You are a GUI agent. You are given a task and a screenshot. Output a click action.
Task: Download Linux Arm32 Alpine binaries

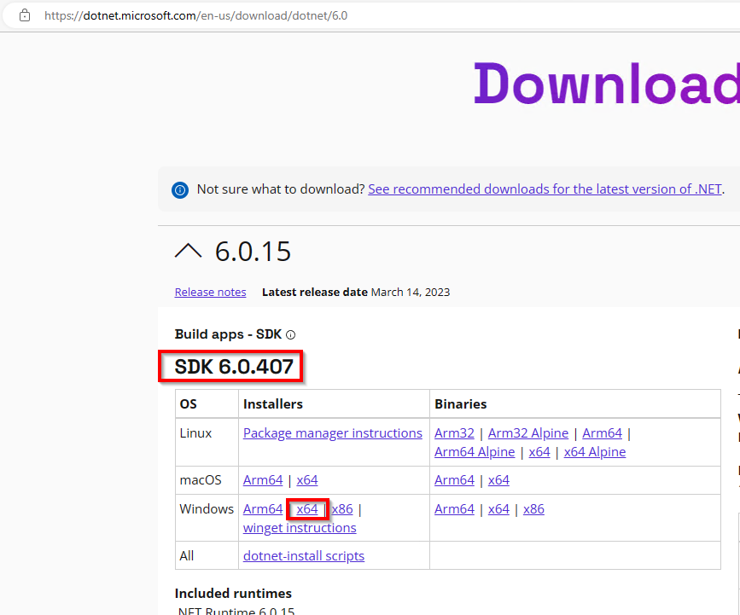point(528,433)
